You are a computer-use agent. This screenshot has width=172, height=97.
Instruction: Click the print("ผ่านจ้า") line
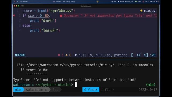pyautogui.click(x=43, y=20)
